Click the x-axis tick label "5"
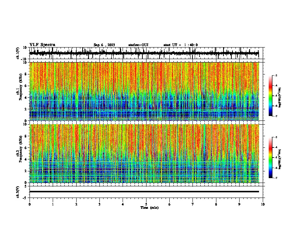The image size is (296, 229). (146, 204)
